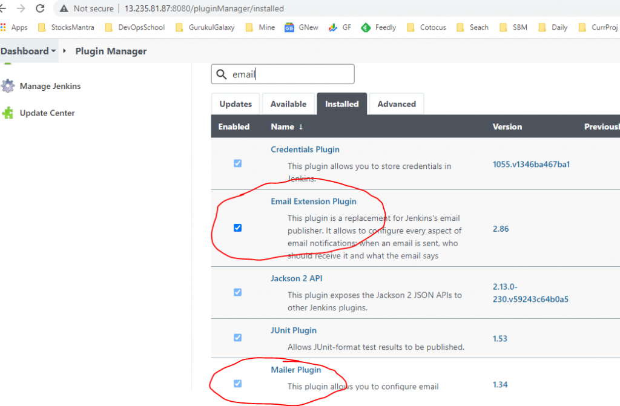This screenshot has height=406, width=620.
Task: Uncheck the Email Extension Plugin checkbox
Action: click(x=237, y=228)
